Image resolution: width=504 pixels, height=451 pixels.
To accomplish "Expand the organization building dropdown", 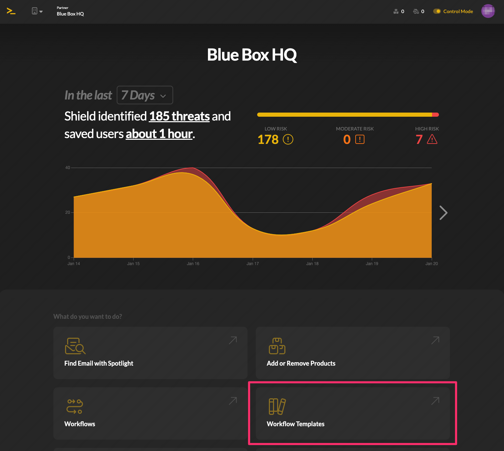I will coord(37,11).
